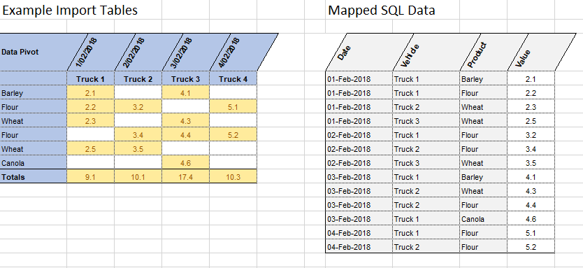This screenshot has width=583, height=268.
Task: Click the Truck 3 pivot column header
Action: tap(185, 79)
